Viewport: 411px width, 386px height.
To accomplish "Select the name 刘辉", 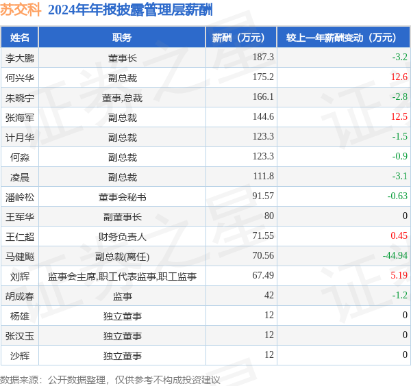I will pyautogui.click(x=20, y=276).
